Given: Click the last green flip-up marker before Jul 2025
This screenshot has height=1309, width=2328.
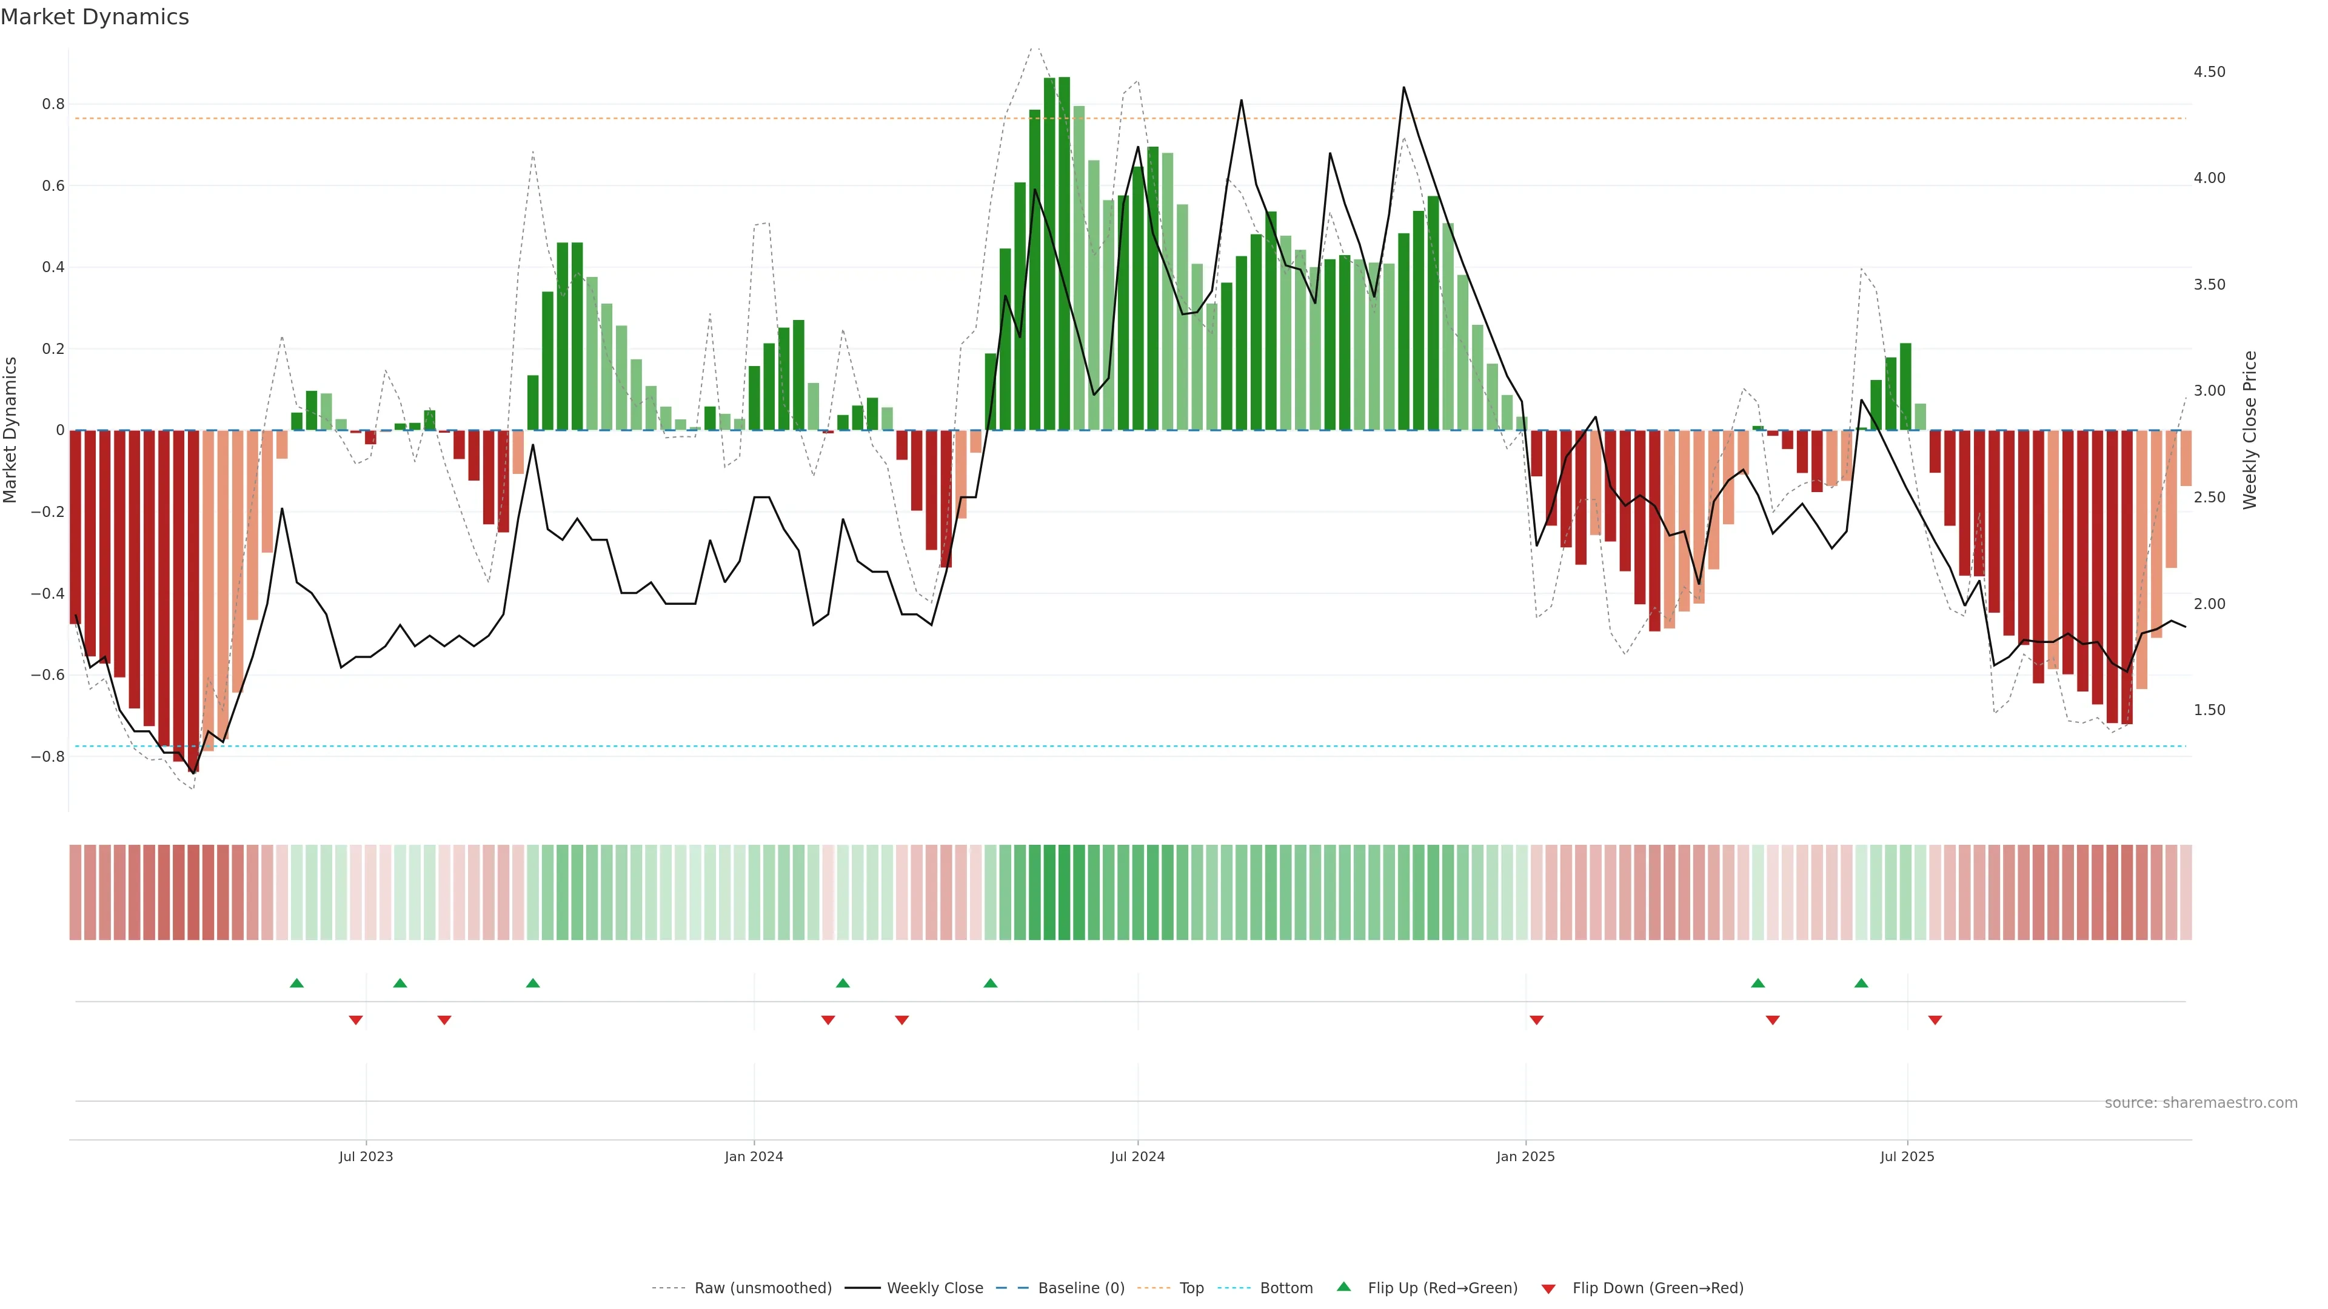Looking at the screenshot, I should coord(1861,983).
